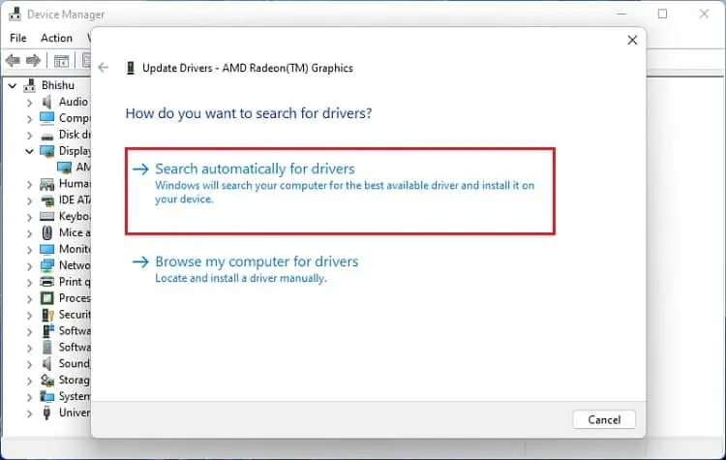Select the Bhishu tree label
This screenshot has width=726, height=460.
[58, 85]
